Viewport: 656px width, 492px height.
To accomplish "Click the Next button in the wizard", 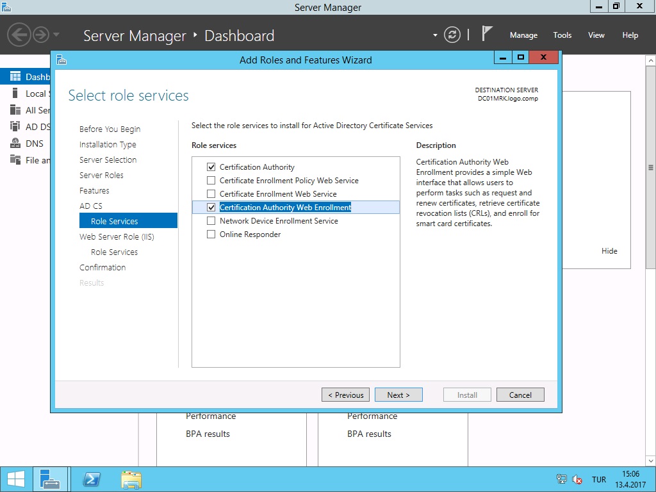I will click(x=398, y=395).
